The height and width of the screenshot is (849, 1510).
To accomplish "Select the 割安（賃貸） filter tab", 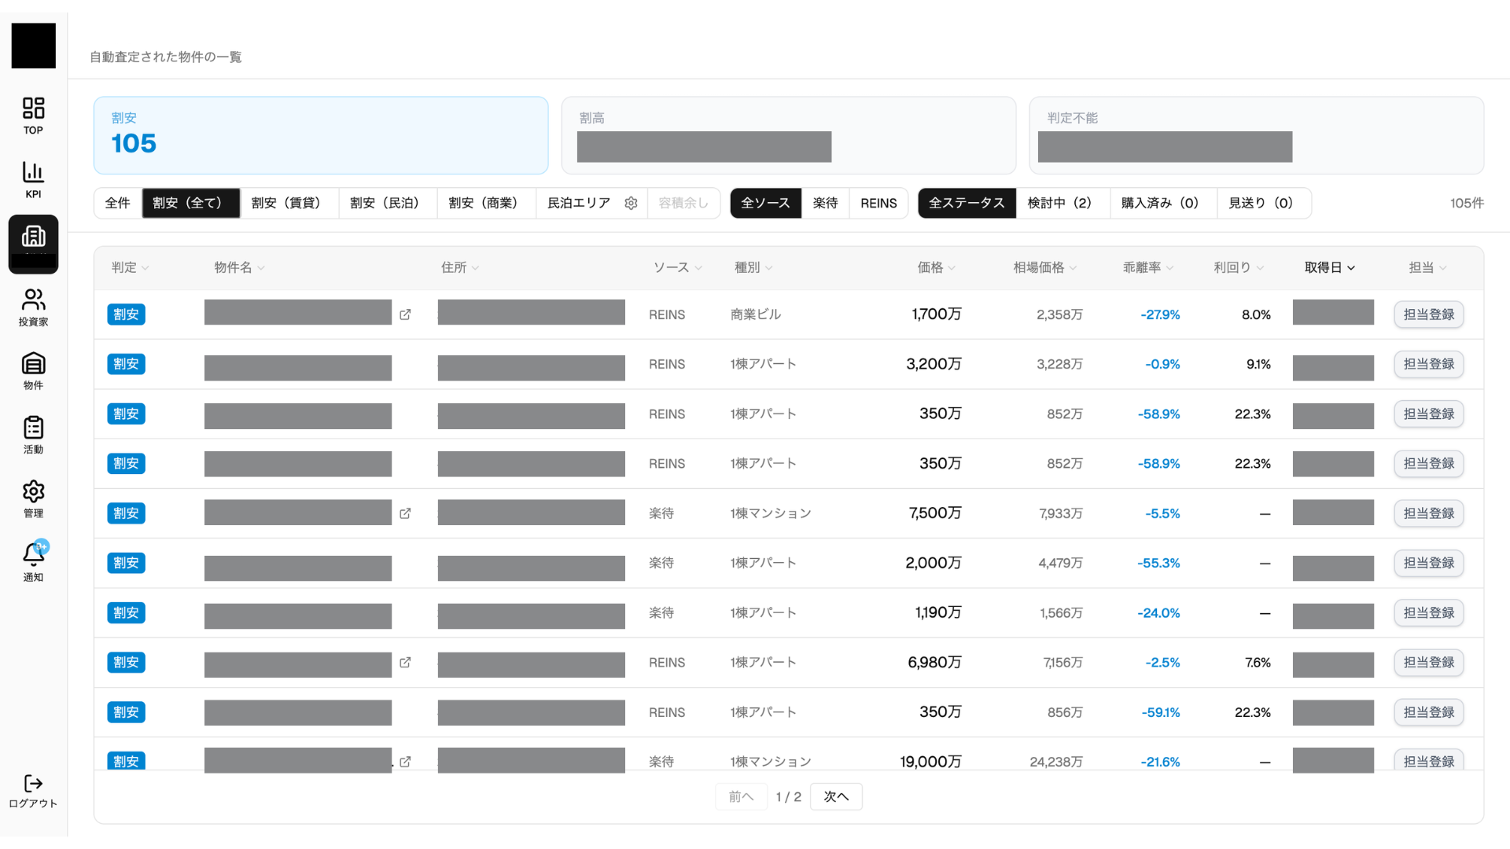I will coord(289,203).
